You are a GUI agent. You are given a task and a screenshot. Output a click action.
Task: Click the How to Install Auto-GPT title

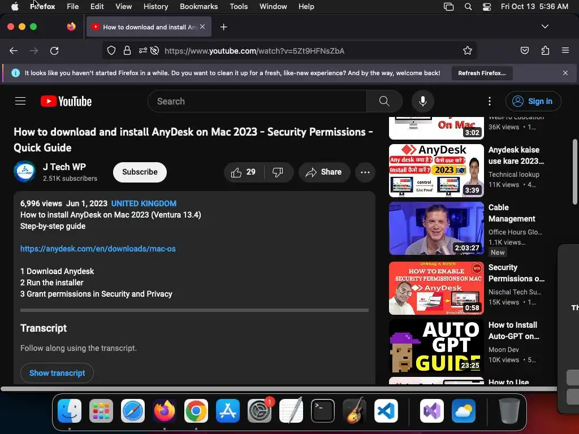pyautogui.click(x=513, y=331)
